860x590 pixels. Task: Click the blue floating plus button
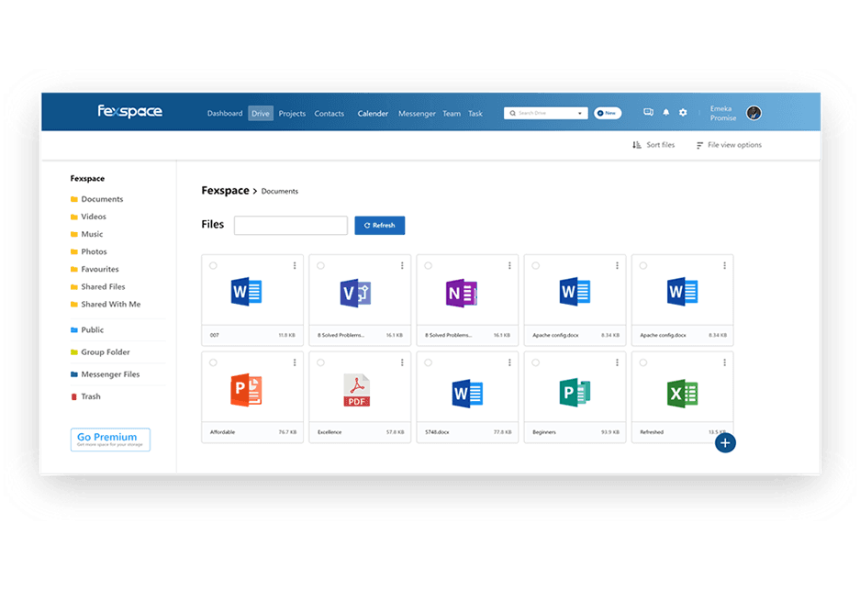tap(725, 443)
